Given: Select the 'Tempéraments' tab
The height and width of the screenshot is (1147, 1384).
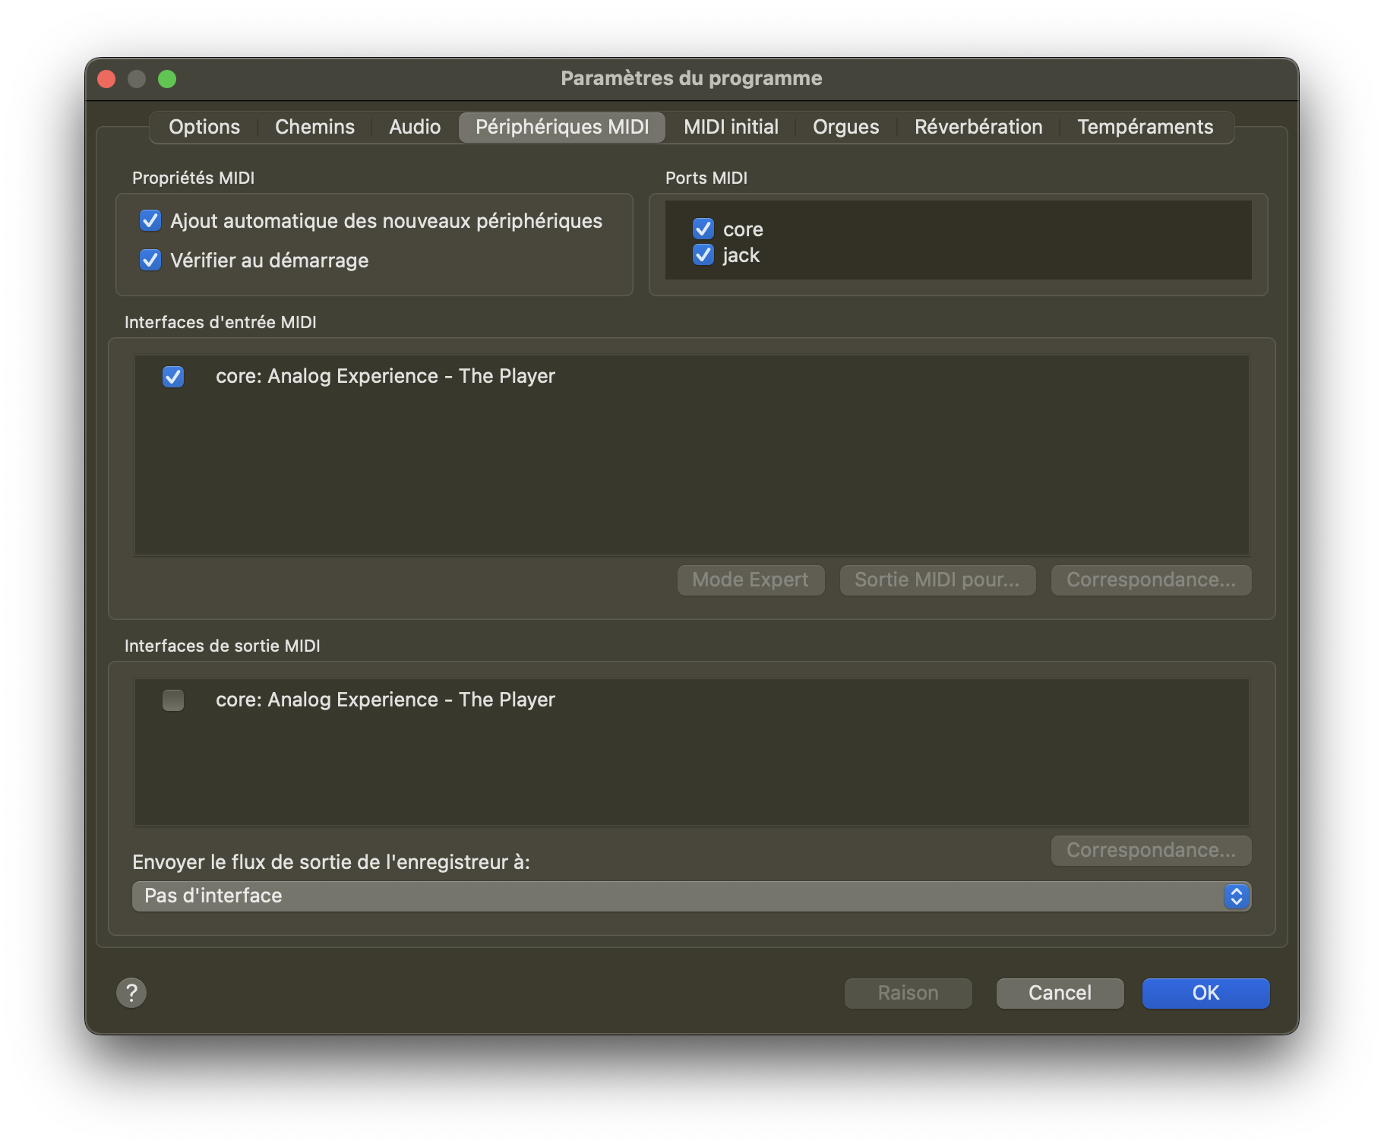Looking at the screenshot, I should (1144, 127).
